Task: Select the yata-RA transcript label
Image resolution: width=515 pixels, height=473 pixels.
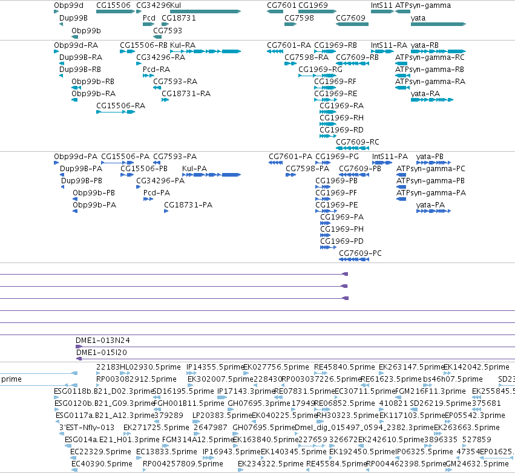Action: (425, 94)
